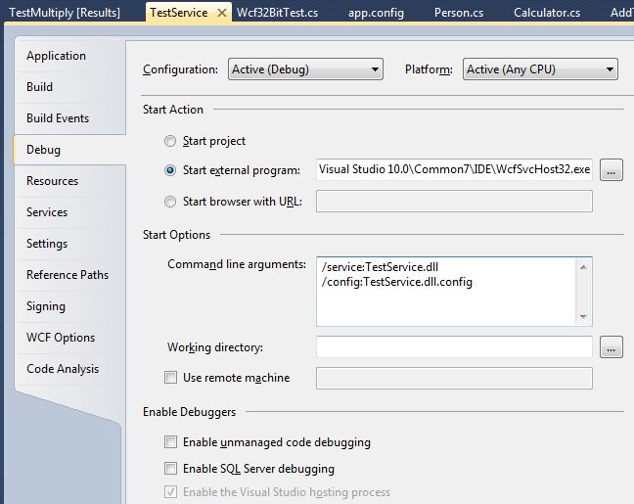Open the Signing properties page
Screen dimensions: 634x504
(46, 306)
